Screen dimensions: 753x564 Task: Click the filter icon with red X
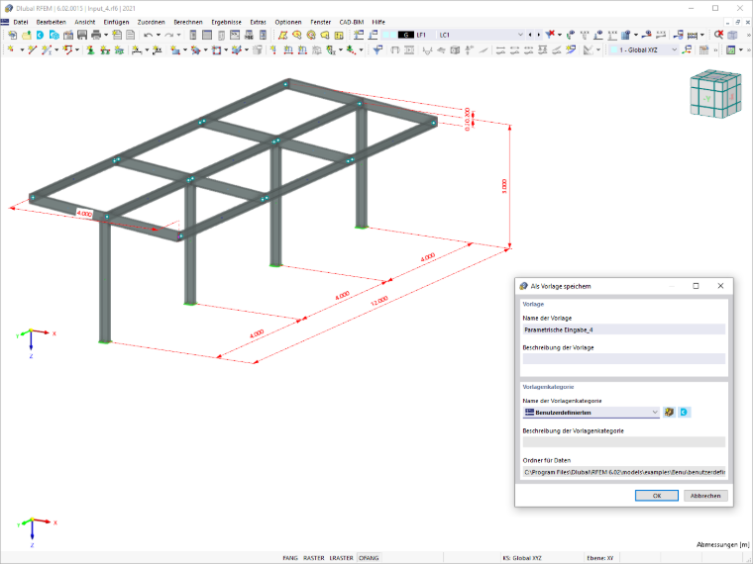tap(550, 35)
